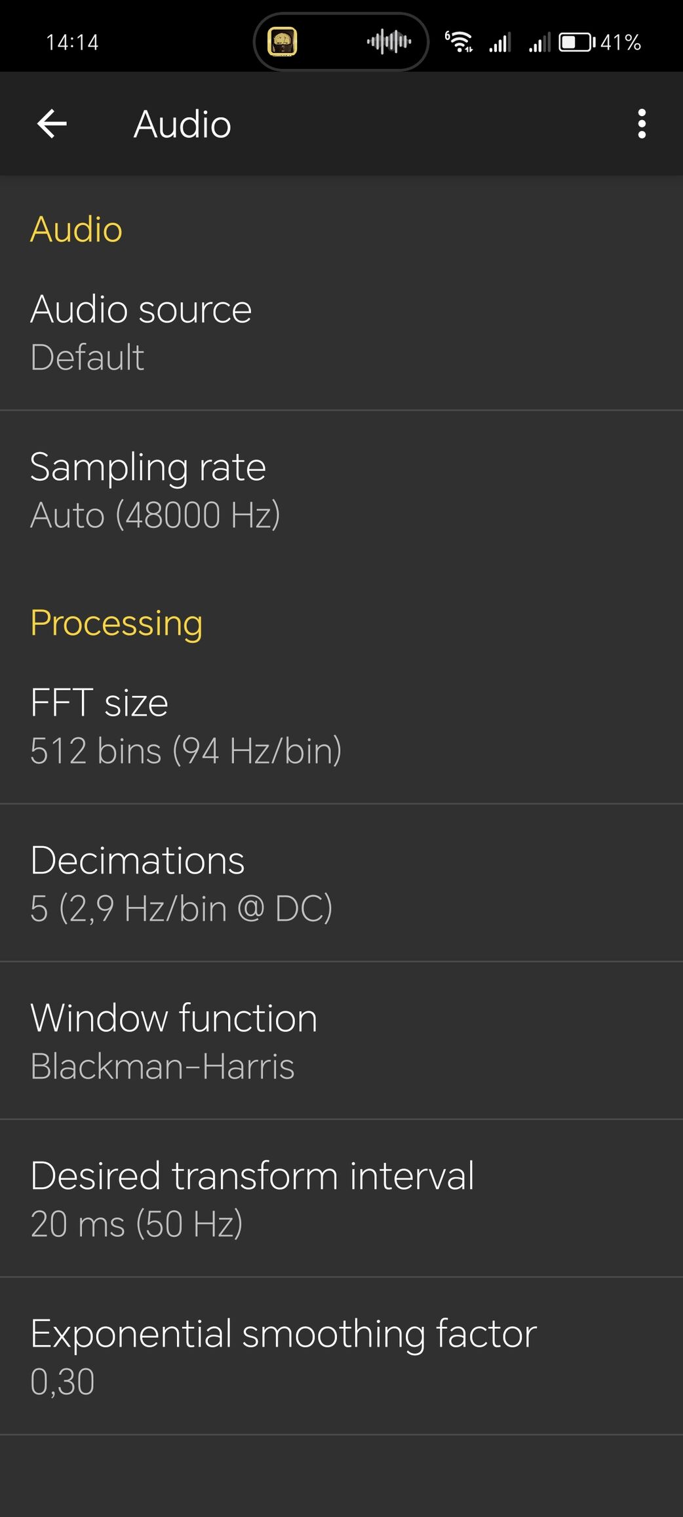Adjust the Exponential smoothing factor
Screen dimensions: 683x1517
point(341,1356)
